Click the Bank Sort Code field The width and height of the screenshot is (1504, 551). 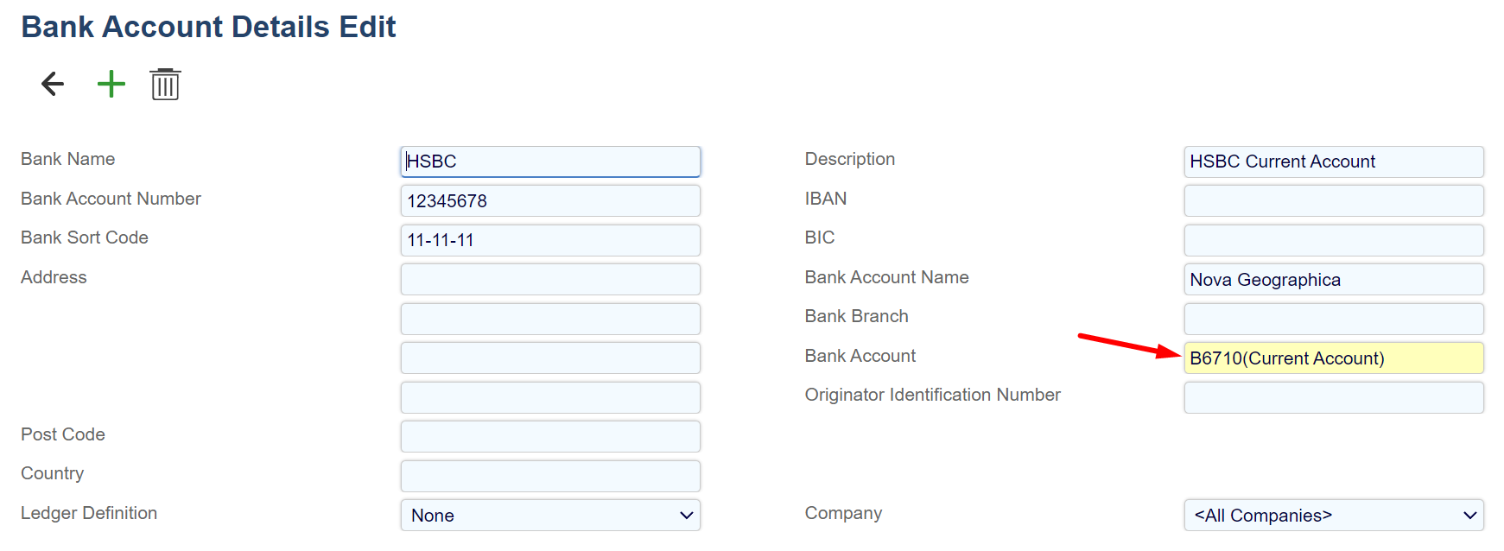click(550, 240)
